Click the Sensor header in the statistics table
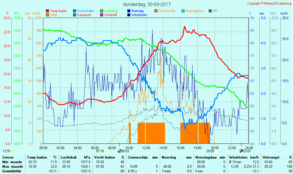293x174 pixels. click(x=8, y=157)
